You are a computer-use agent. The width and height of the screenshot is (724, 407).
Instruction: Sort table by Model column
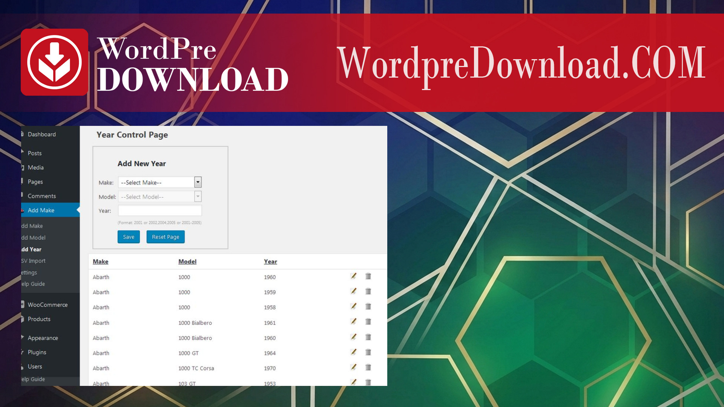(x=187, y=262)
